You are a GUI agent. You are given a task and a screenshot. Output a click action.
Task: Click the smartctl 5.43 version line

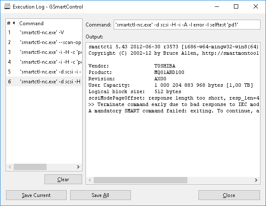point(174,47)
